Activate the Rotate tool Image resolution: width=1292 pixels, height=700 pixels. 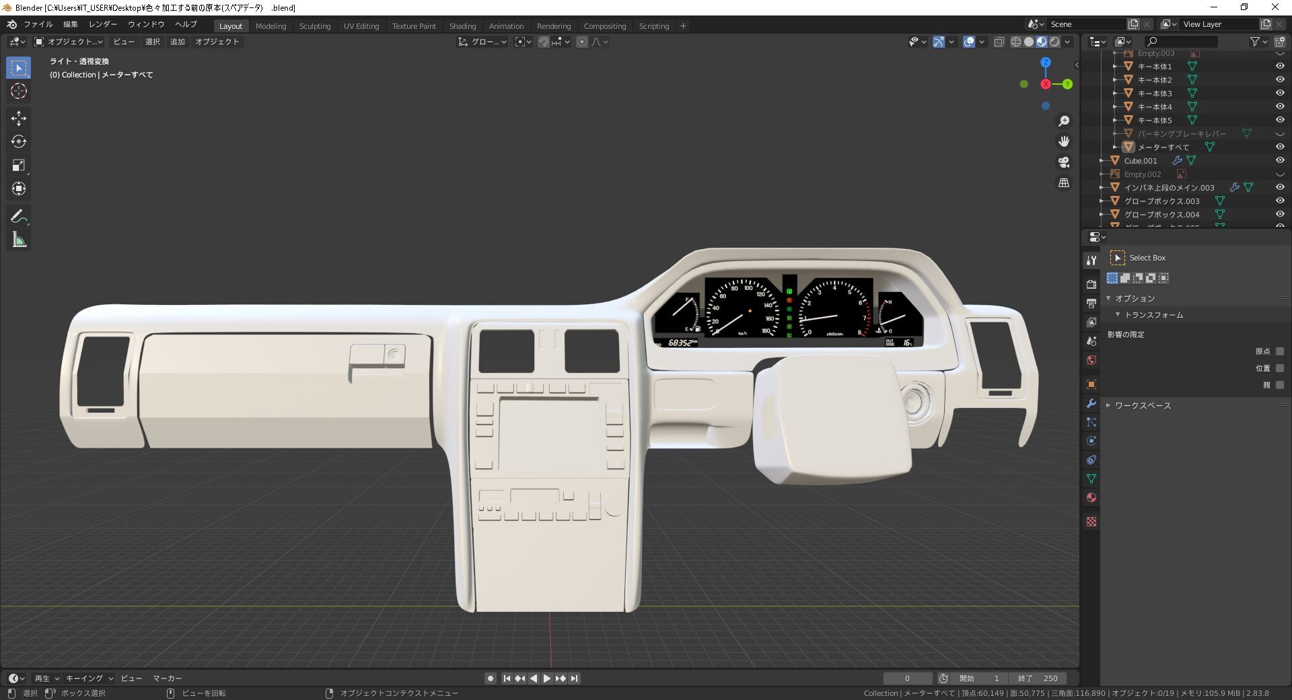[18, 141]
